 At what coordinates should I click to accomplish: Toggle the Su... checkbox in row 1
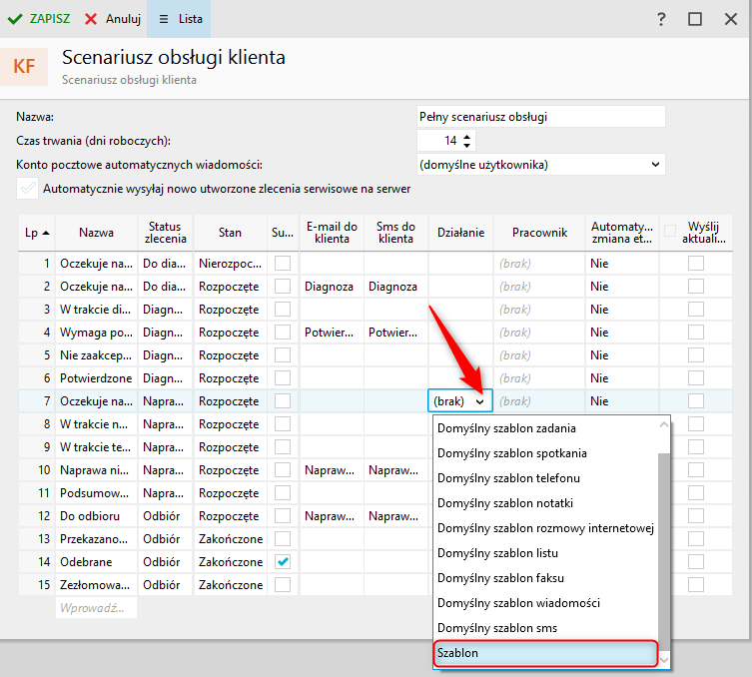[283, 264]
